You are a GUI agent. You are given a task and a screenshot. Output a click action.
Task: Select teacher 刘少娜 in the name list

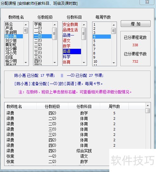(x=14, y=49)
